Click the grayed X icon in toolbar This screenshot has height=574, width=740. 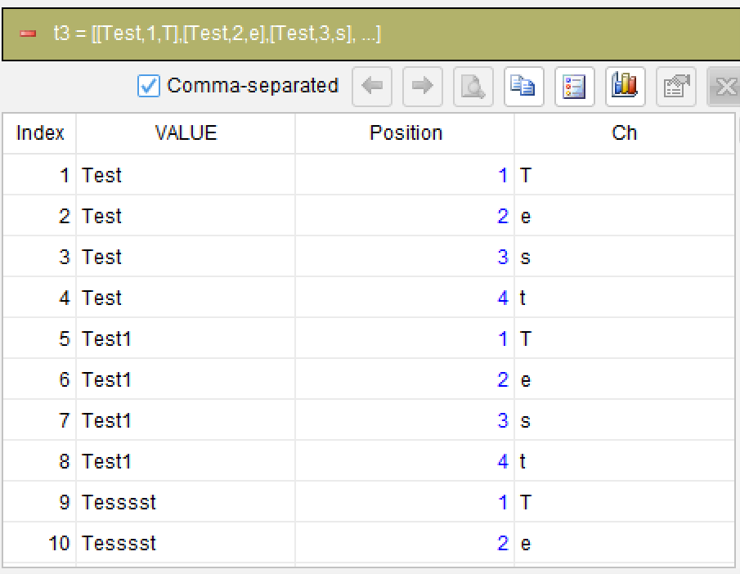pyautogui.click(x=724, y=87)
